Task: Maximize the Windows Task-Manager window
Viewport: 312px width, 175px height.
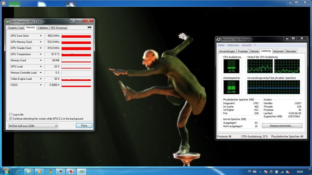Action: pyautogui.click(x=293, y=38)
